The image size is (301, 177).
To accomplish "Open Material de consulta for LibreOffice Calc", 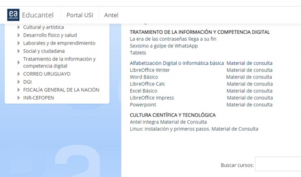I will (x=250, y=84).
